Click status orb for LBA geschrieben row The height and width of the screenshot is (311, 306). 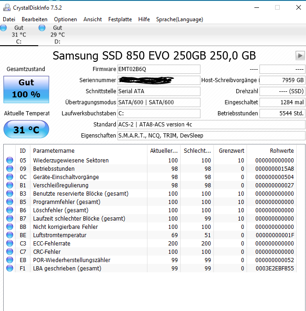pyautogui.click(x=10, y=268)
